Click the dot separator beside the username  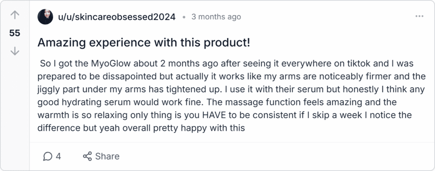[184, 17]
